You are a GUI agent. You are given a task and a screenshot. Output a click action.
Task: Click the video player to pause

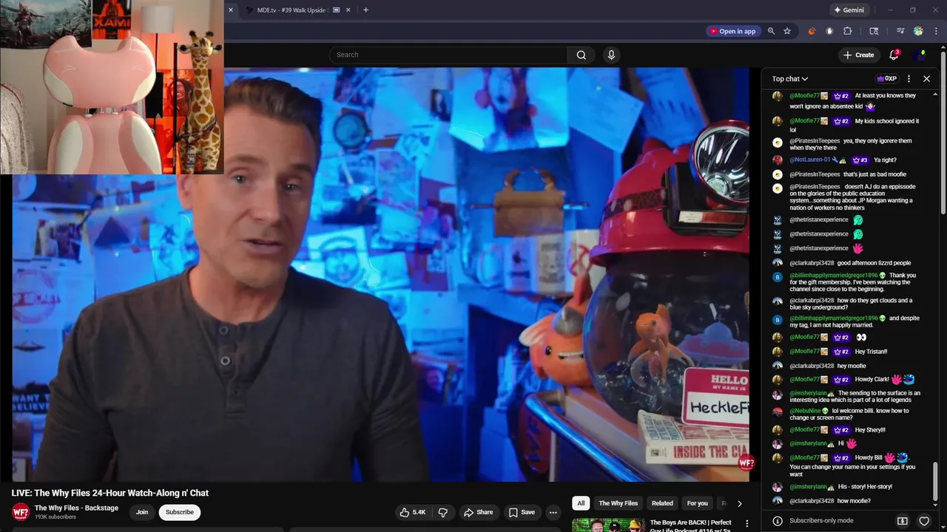point(380,274)
